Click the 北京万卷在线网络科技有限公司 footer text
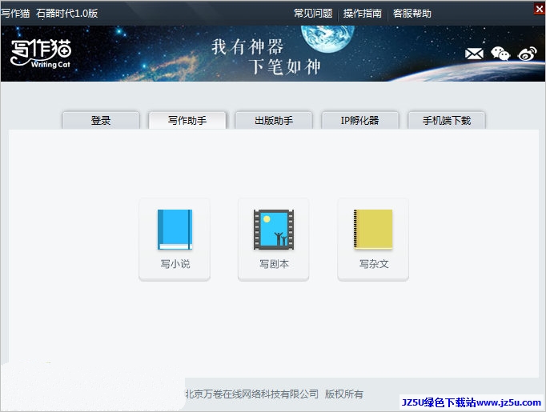This screenshot has height=412, width=546. click(251, 394)
